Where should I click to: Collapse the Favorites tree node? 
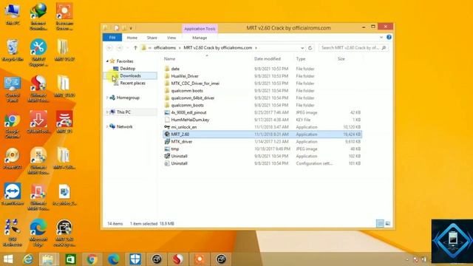click(107, 61)
